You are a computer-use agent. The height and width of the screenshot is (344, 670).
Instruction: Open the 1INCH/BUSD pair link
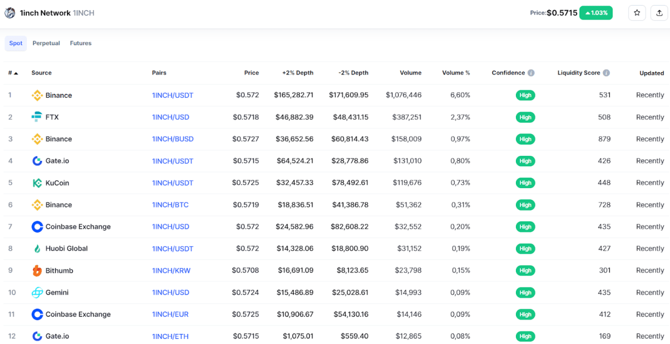[x=173, y=139]
